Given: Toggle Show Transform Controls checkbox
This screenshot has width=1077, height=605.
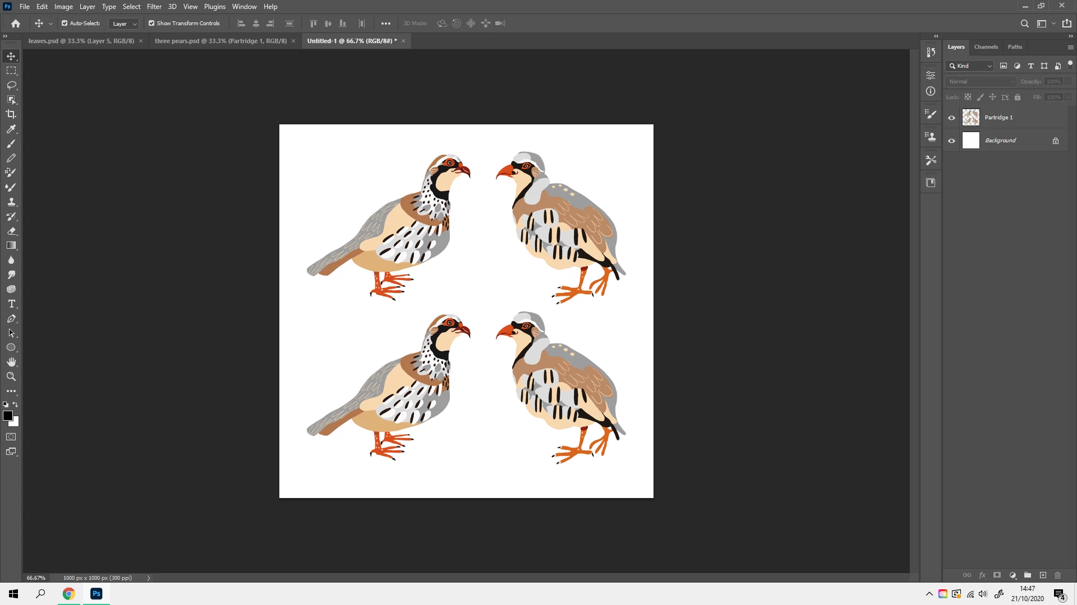Looking at the screenshot, I should (151, 24).
